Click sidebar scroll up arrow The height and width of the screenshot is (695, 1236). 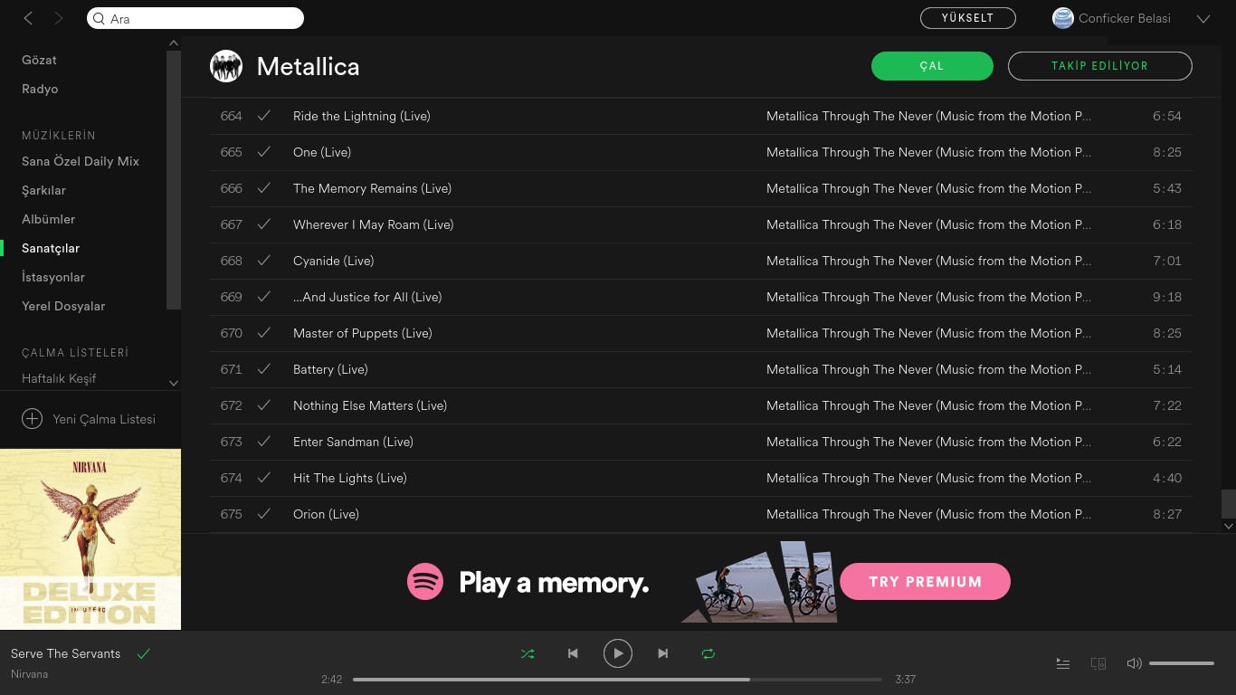tap(174, 43)
